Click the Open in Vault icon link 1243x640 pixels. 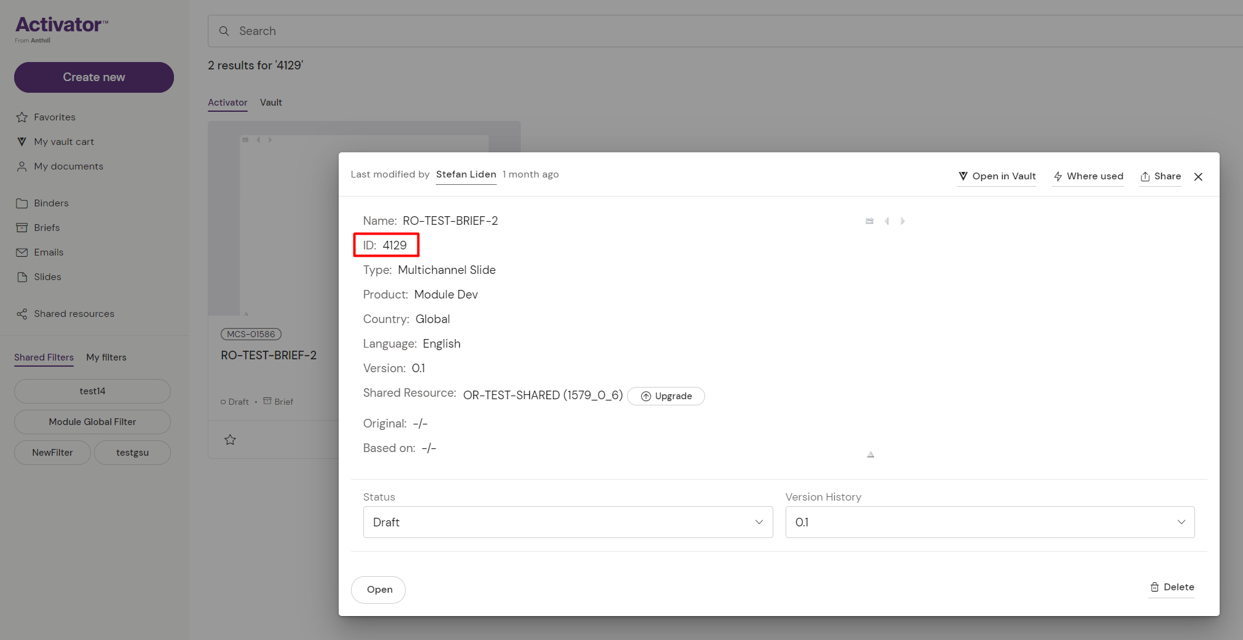[996, 176]
